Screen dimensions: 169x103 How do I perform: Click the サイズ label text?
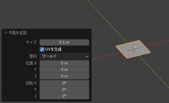point(31,42)
